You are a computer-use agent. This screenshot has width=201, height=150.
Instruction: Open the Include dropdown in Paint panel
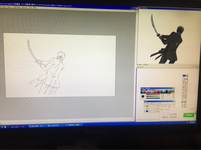(x=166, y=106)
